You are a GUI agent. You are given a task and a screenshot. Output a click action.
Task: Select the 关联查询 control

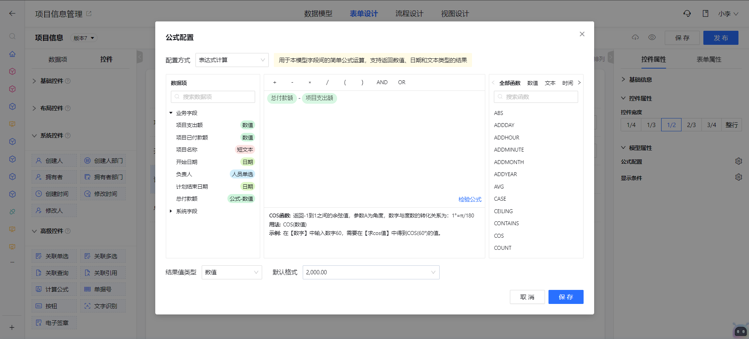pos(54,273)
